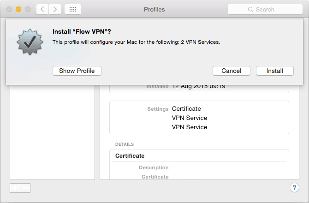309x203 pixels.
Task: Add a profile with plus button
Action: (15, 188)
